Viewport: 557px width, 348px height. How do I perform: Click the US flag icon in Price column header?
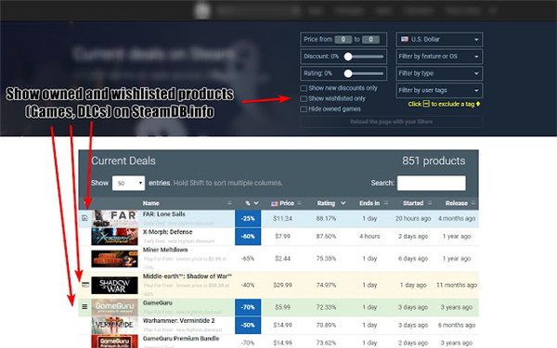(274, 203)
